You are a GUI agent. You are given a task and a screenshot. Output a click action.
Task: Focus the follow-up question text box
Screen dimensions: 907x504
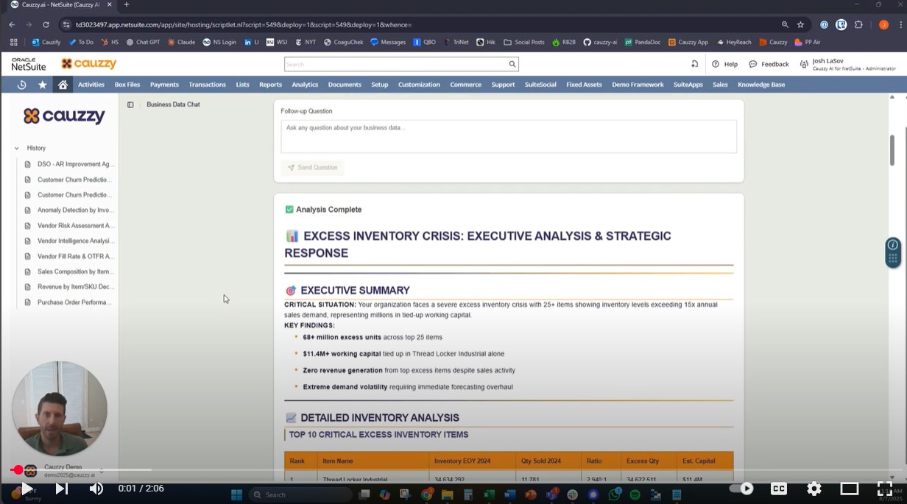[509, 136]
